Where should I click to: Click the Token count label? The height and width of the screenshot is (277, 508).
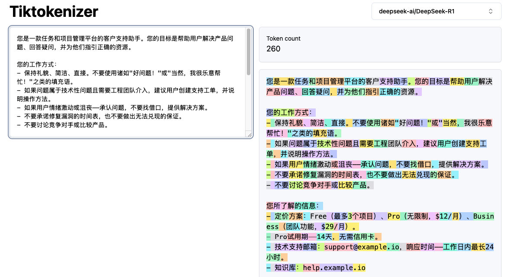click(x=283, y=38)
